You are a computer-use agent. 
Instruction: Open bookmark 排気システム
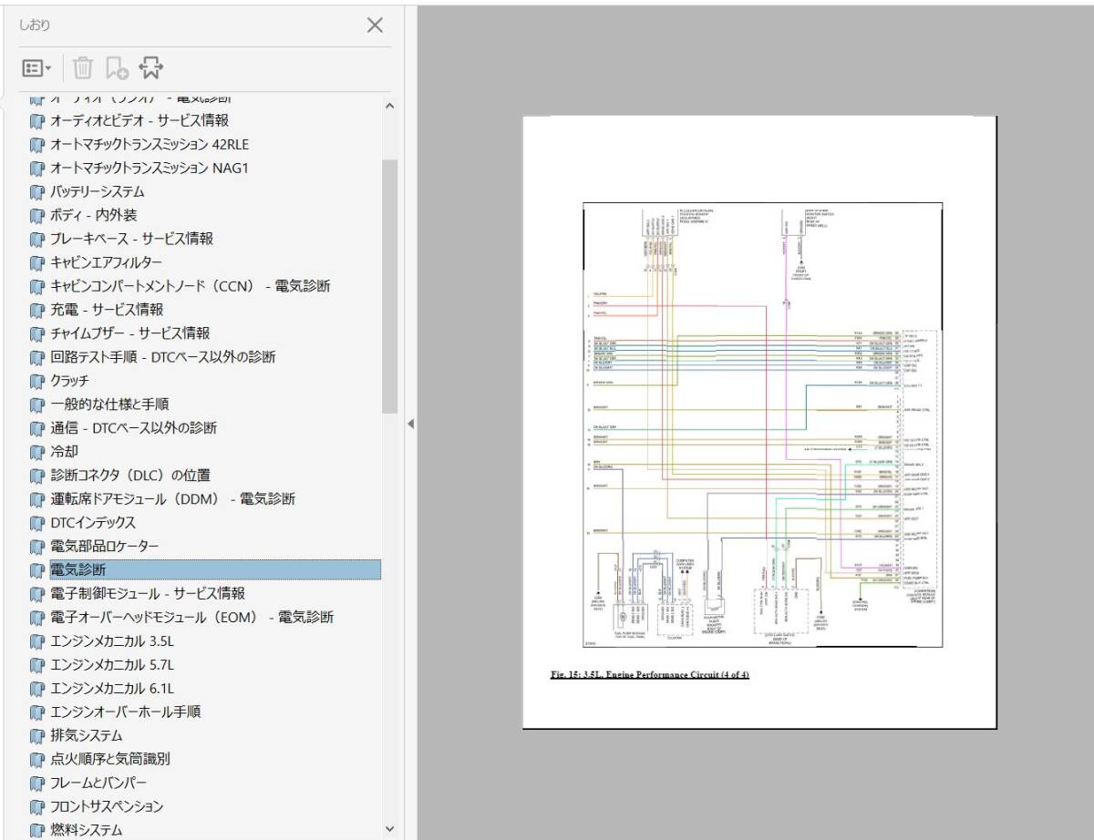coord(87,736)
